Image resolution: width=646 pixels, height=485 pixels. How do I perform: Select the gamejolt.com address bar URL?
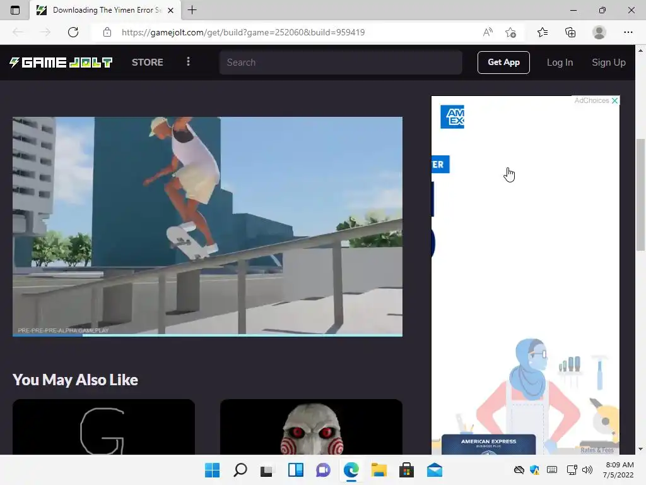243,32
